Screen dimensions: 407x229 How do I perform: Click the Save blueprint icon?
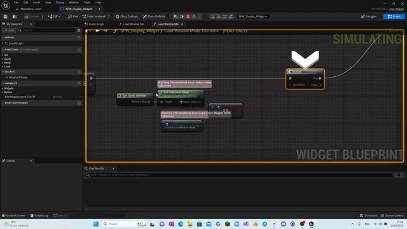6,17
